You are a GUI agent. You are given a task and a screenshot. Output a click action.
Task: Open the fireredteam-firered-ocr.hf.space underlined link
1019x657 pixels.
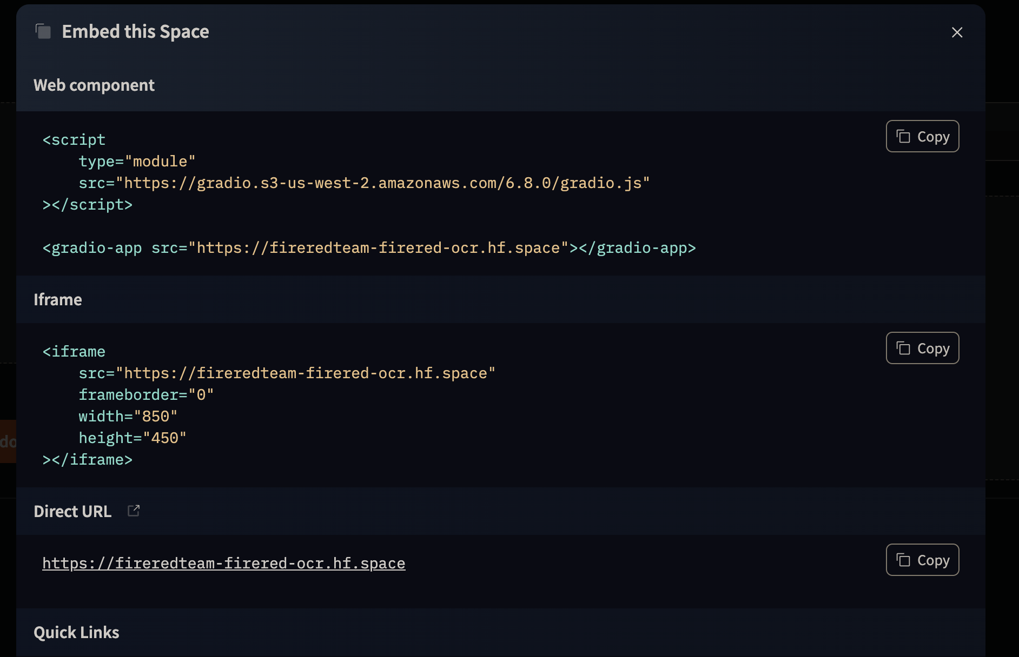(x=223, y=564)
